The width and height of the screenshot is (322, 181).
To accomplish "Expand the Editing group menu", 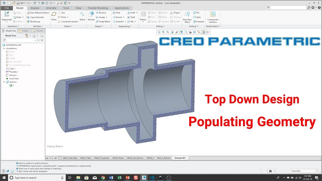I will 160,26.
